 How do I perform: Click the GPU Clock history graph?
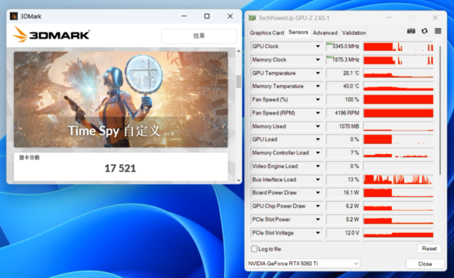pos(398,46)
